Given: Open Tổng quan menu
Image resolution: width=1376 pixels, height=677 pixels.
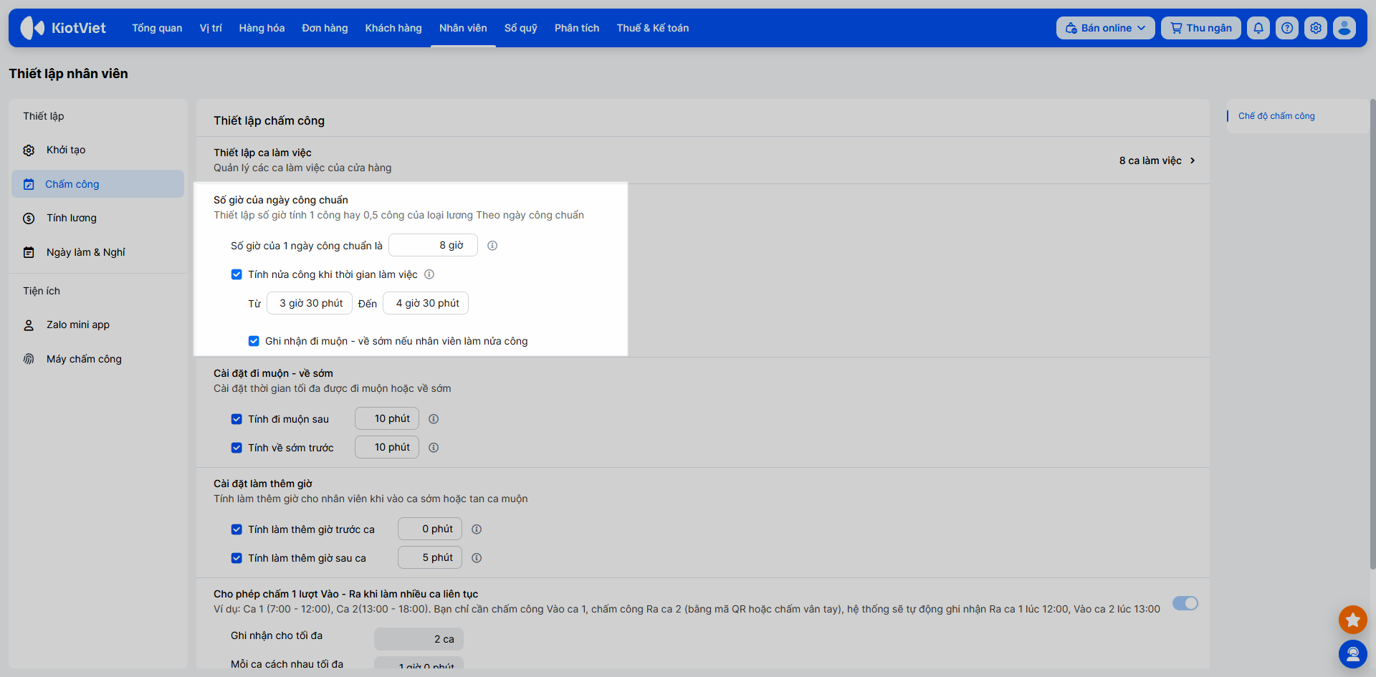Looking at the screenshot, I should (157, 28).
